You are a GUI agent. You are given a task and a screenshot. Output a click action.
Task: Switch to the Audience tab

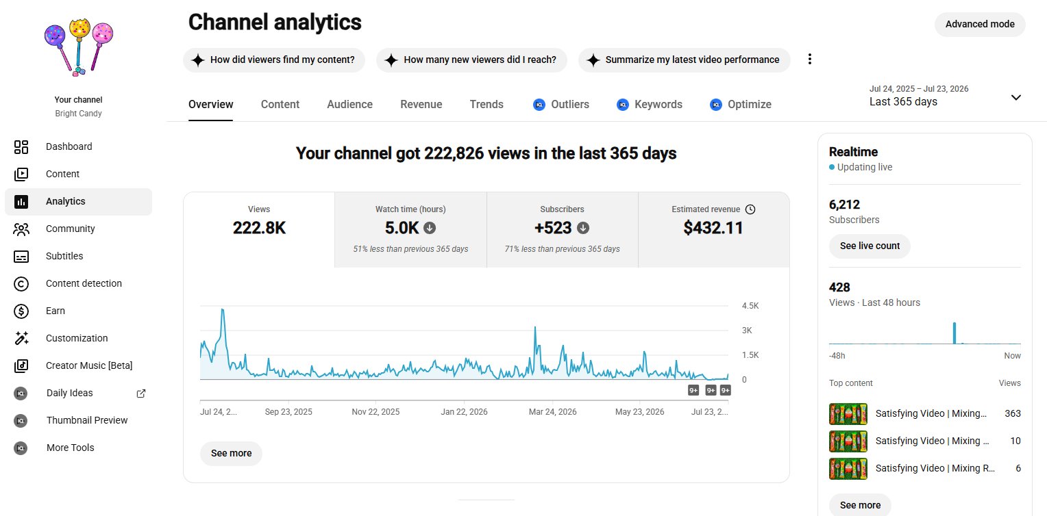[349, 104]
